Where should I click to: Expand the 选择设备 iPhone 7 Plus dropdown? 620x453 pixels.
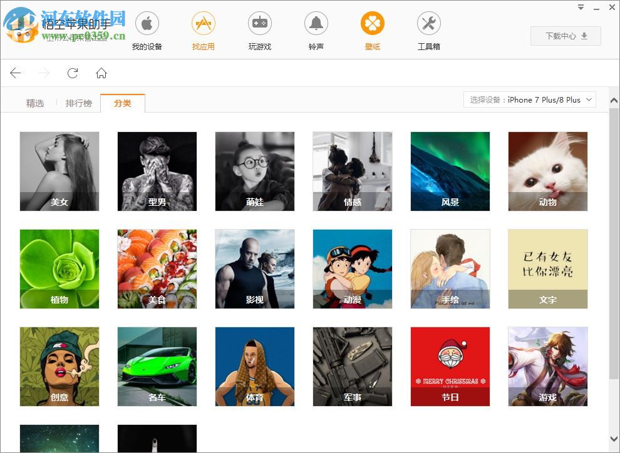click(x=529, y=100)
